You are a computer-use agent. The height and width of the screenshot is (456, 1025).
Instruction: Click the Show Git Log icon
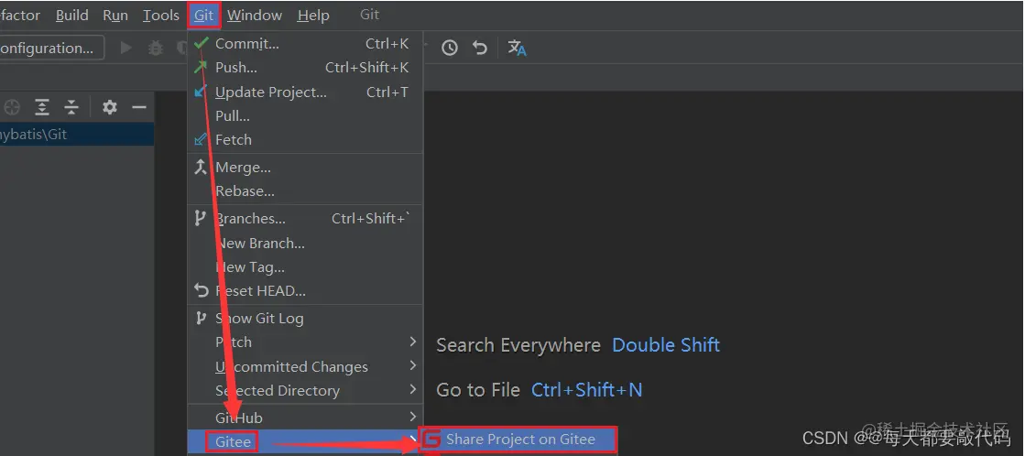pyautogui.click(x=201, y=318)
